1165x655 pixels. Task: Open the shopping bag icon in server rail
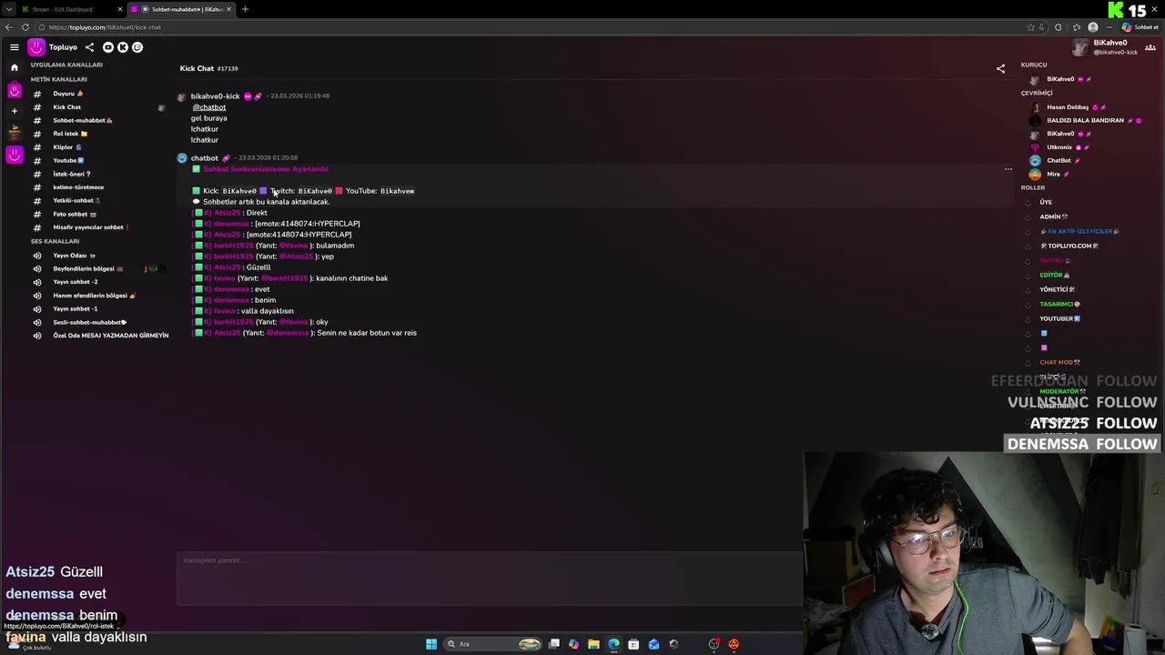[14, 90]
